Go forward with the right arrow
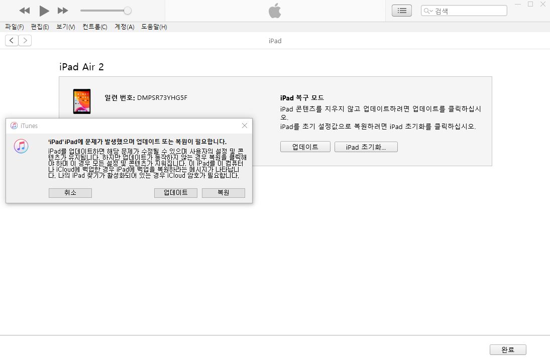Screen dimensions: 550x362 point(25,41)
